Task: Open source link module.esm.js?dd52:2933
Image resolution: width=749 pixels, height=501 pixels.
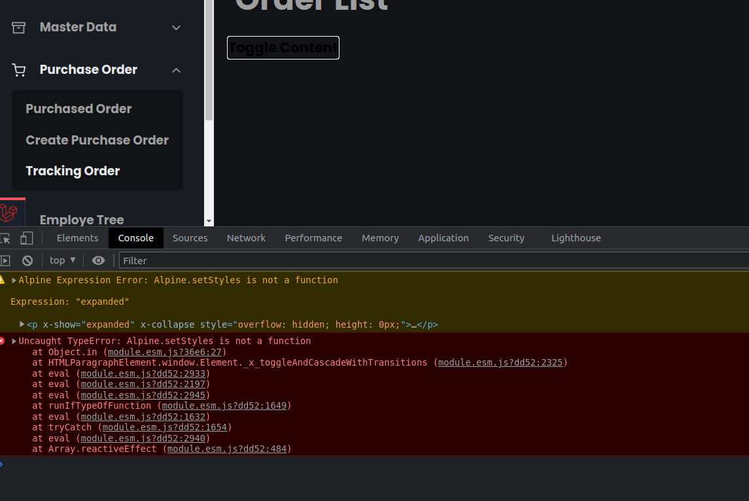Action: click(143, 373)
